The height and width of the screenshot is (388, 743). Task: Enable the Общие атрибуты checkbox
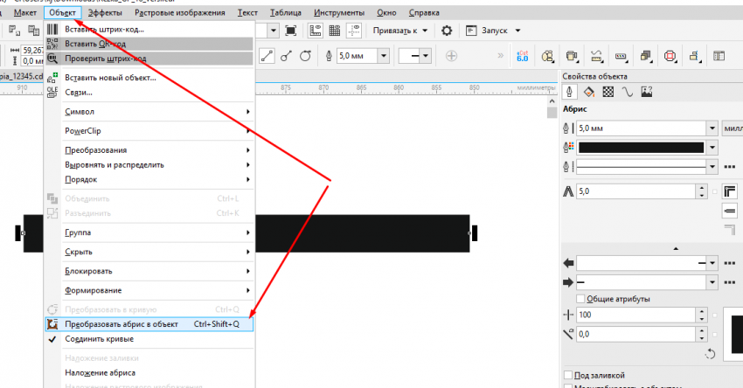[x=581, y=299]
